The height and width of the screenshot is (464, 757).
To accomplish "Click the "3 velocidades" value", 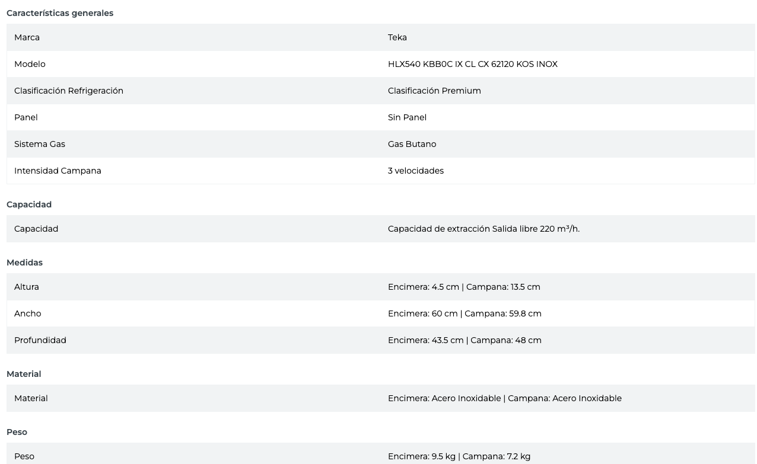I will point(415,171).
